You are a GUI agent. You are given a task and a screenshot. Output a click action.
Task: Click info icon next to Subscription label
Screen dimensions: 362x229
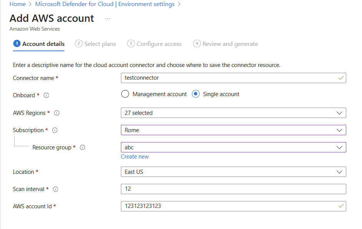click(x=55, y=130)
